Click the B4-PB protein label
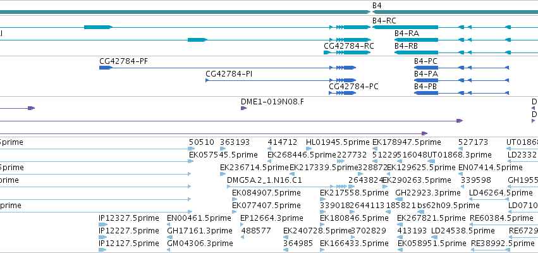 tap(425, 87)
